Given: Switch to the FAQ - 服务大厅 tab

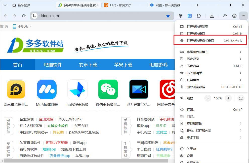Looking at the screenshot, I should (118, 5).
